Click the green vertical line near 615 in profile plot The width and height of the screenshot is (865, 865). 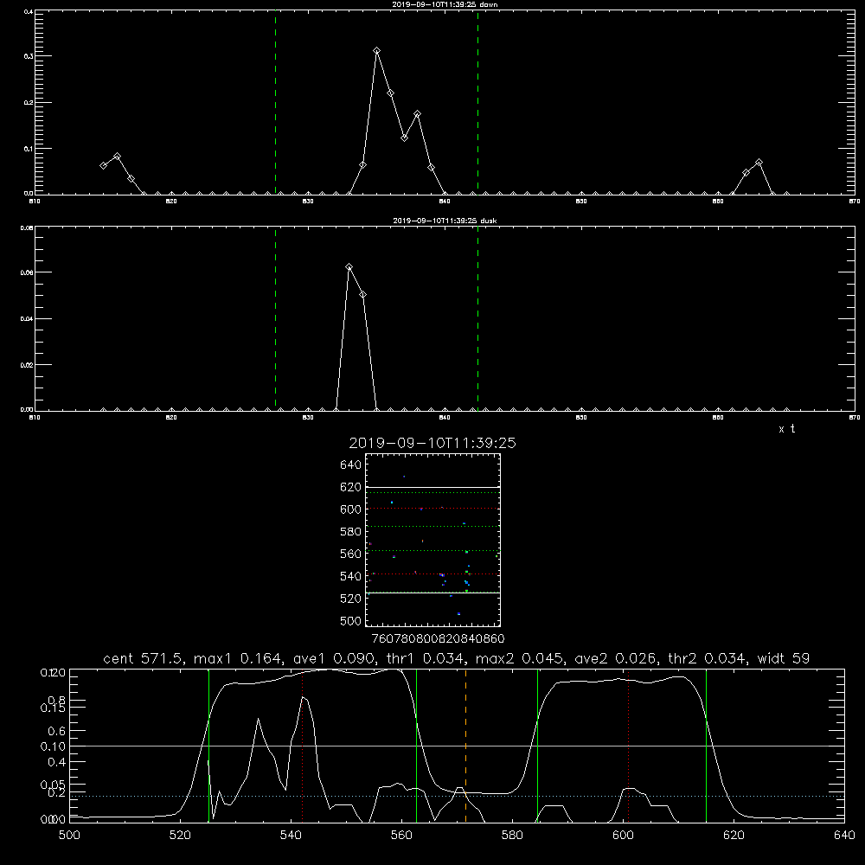click(x=706, y=746)
